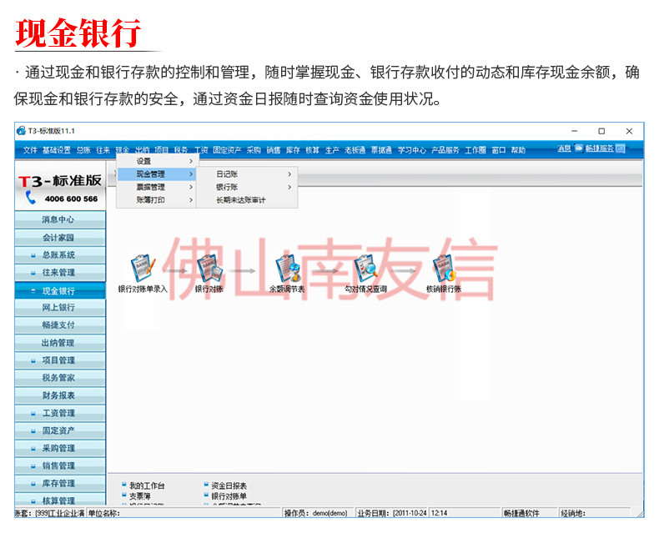Click the T3 app icon in title bar
The height and width of the screenshot is (538, 659).
pos(21,131)
